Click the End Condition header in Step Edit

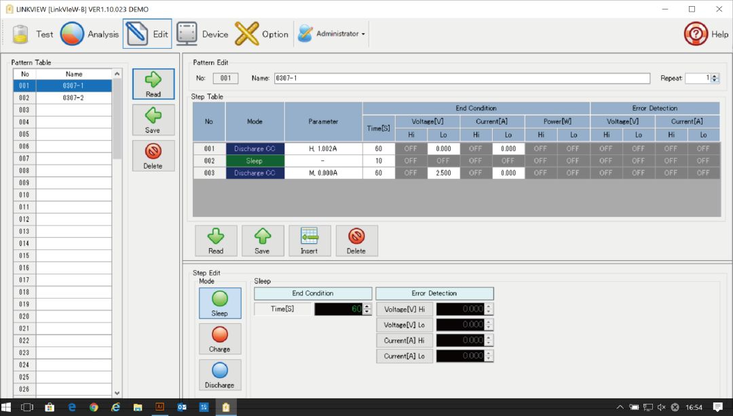point(313,293)
